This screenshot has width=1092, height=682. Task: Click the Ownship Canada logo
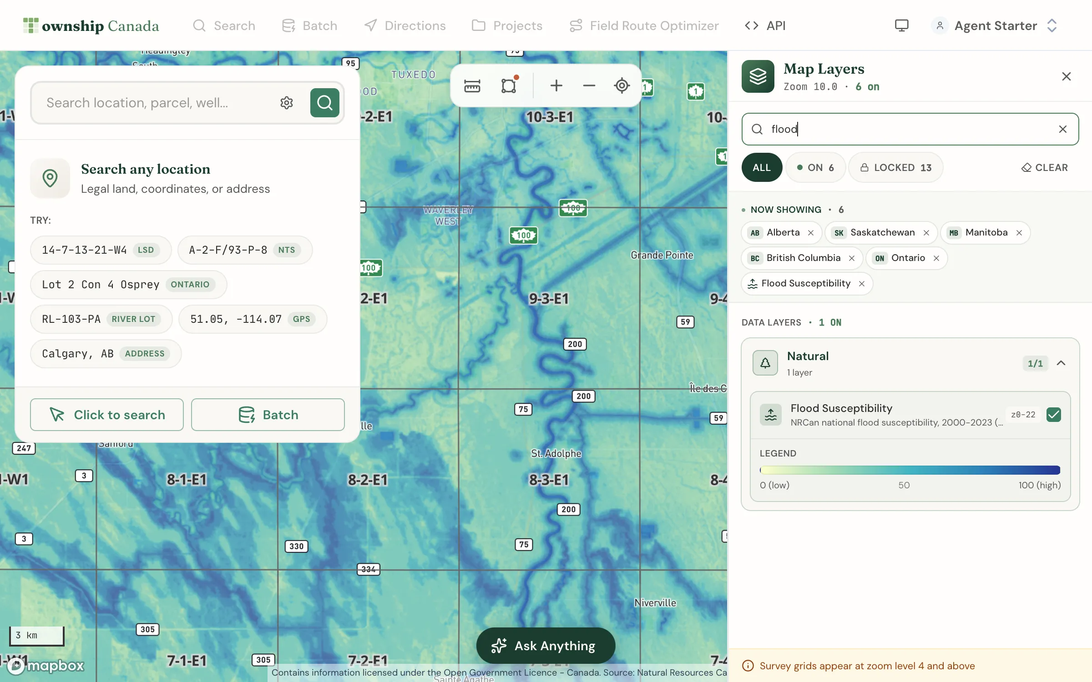click(91, 25)
